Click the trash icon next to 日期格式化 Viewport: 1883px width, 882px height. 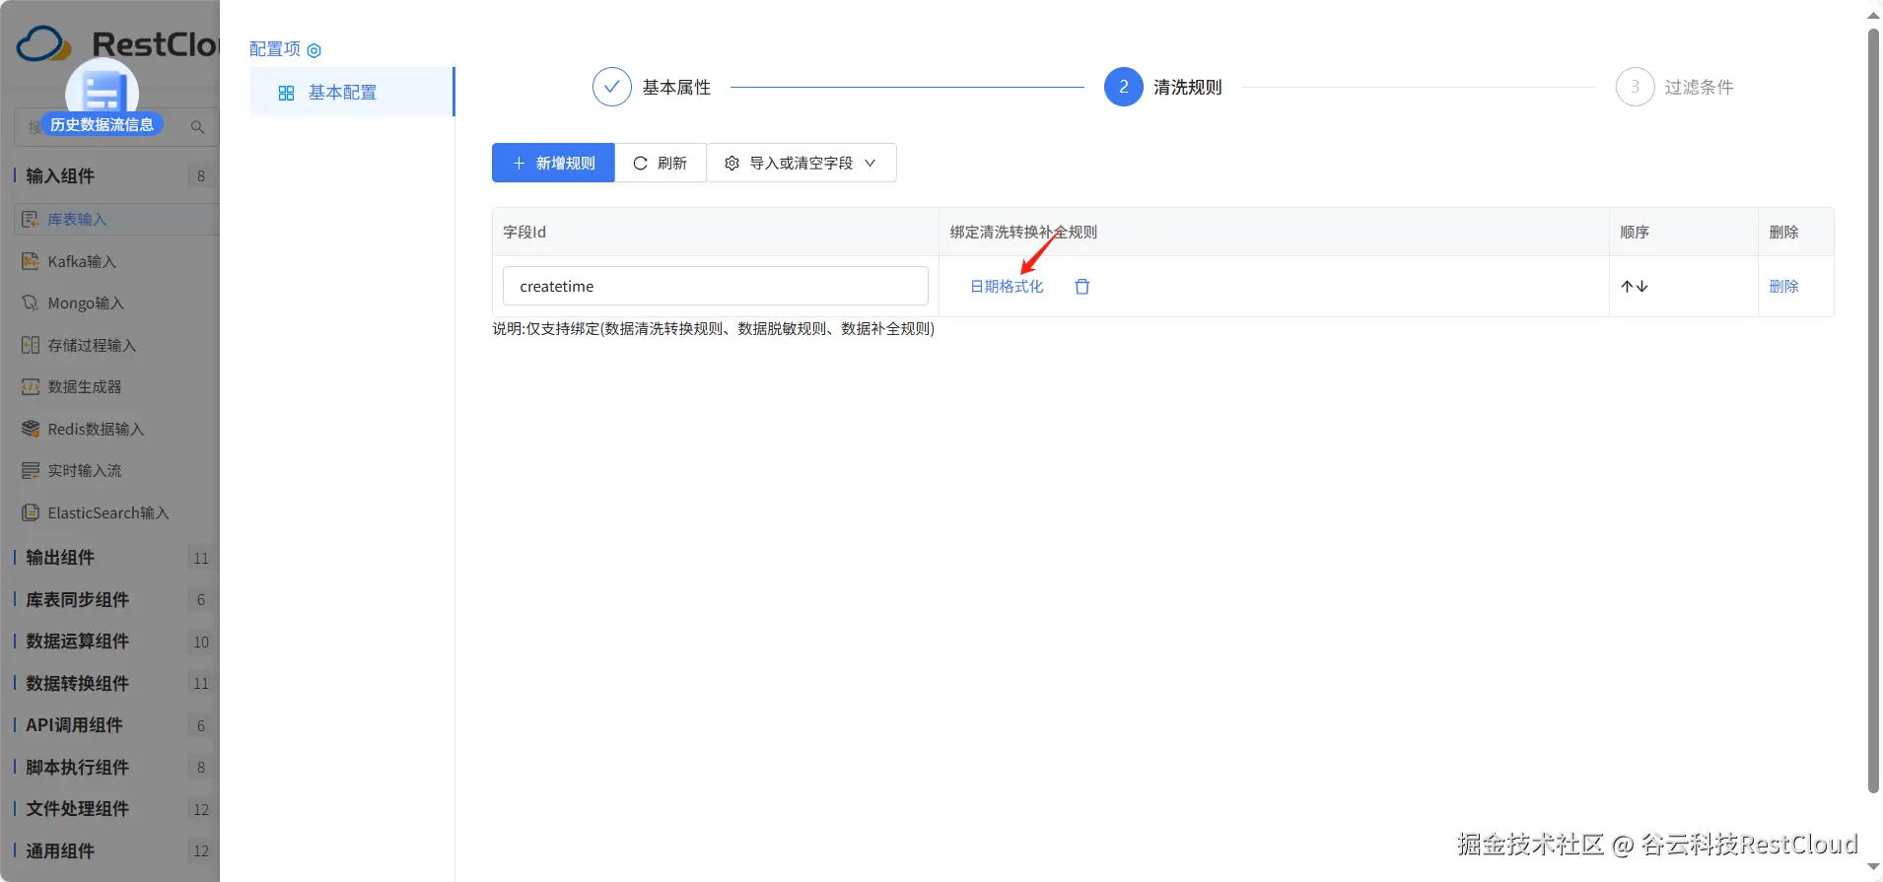point(1081,287)
